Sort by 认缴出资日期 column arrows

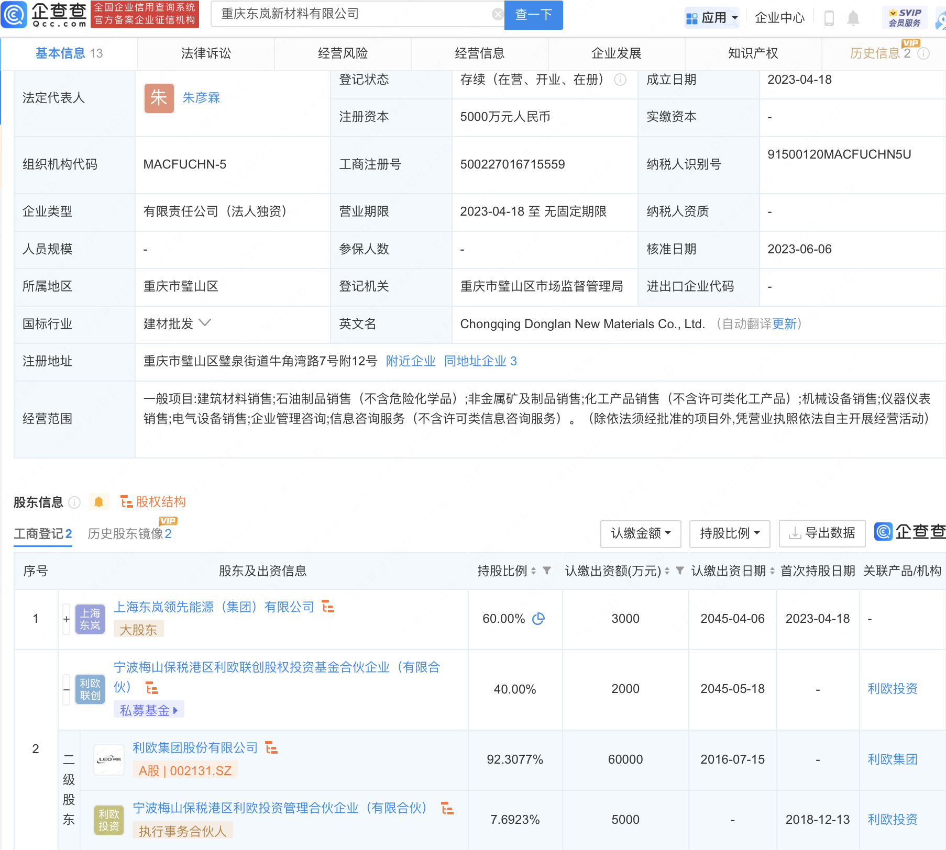pos(772,571)
